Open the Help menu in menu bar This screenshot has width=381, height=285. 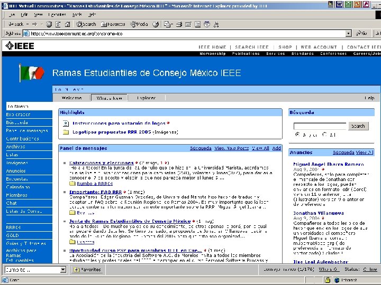click(92, 15)
